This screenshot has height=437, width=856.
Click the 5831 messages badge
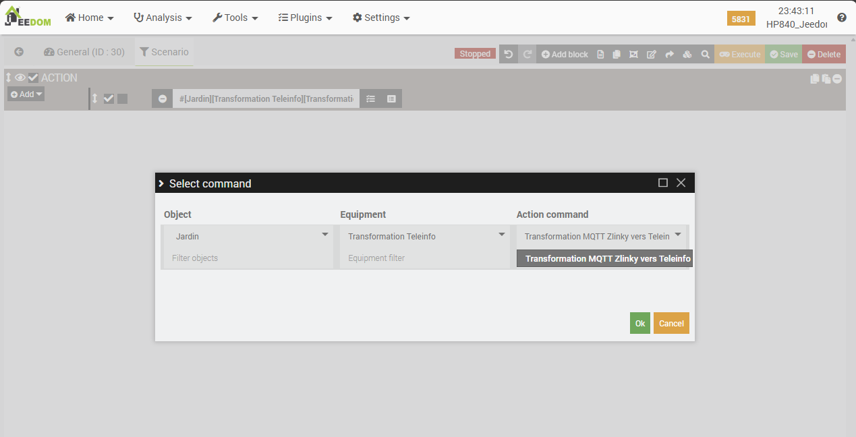[x=741, y=19]
